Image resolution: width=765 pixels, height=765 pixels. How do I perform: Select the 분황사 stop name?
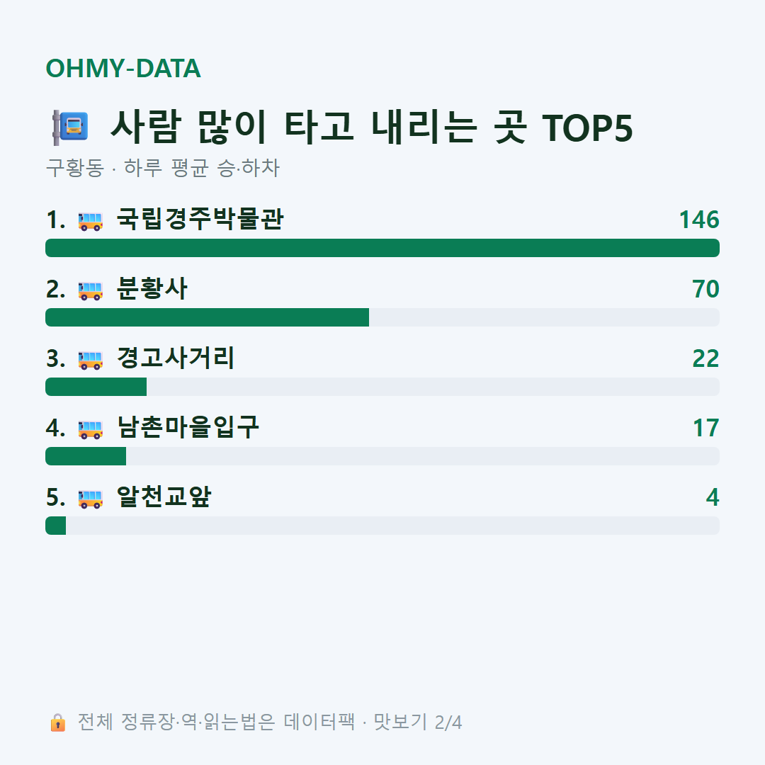(x=152, y=288)
